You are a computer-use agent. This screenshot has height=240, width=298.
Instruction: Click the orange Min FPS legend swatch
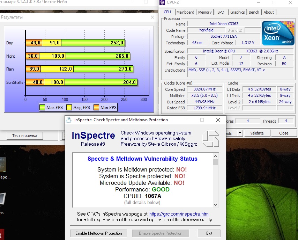tap(96, 107)
